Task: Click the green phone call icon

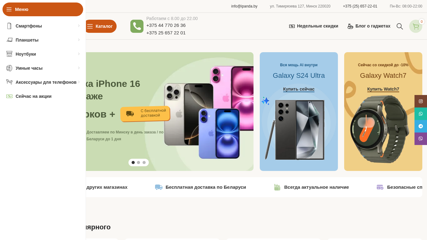Action: 137,26
